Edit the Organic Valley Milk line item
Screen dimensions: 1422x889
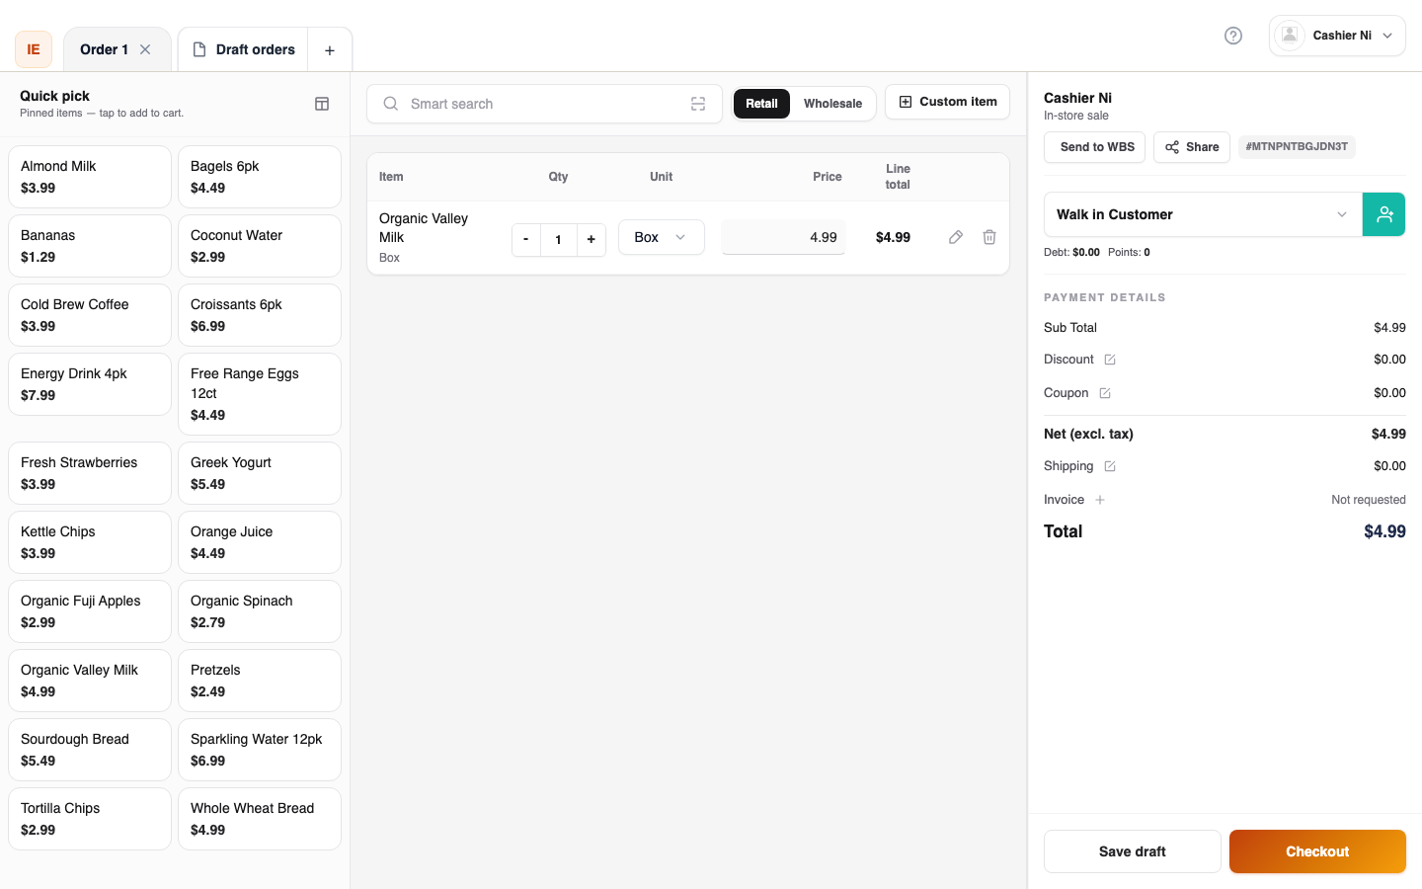tap(956, 237)
